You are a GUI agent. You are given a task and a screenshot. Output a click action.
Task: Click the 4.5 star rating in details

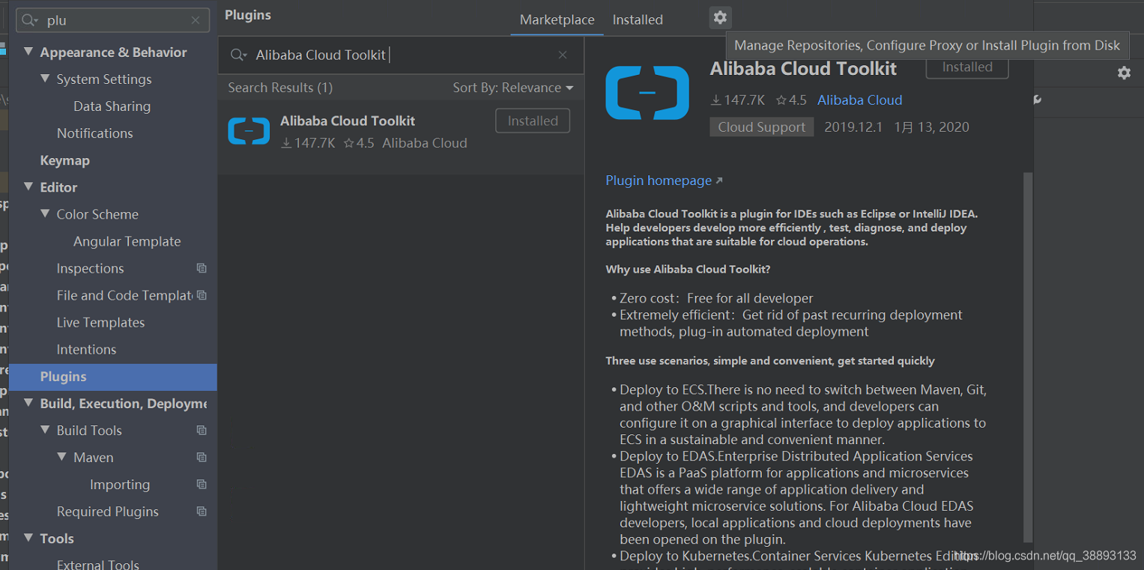(791, 100)
